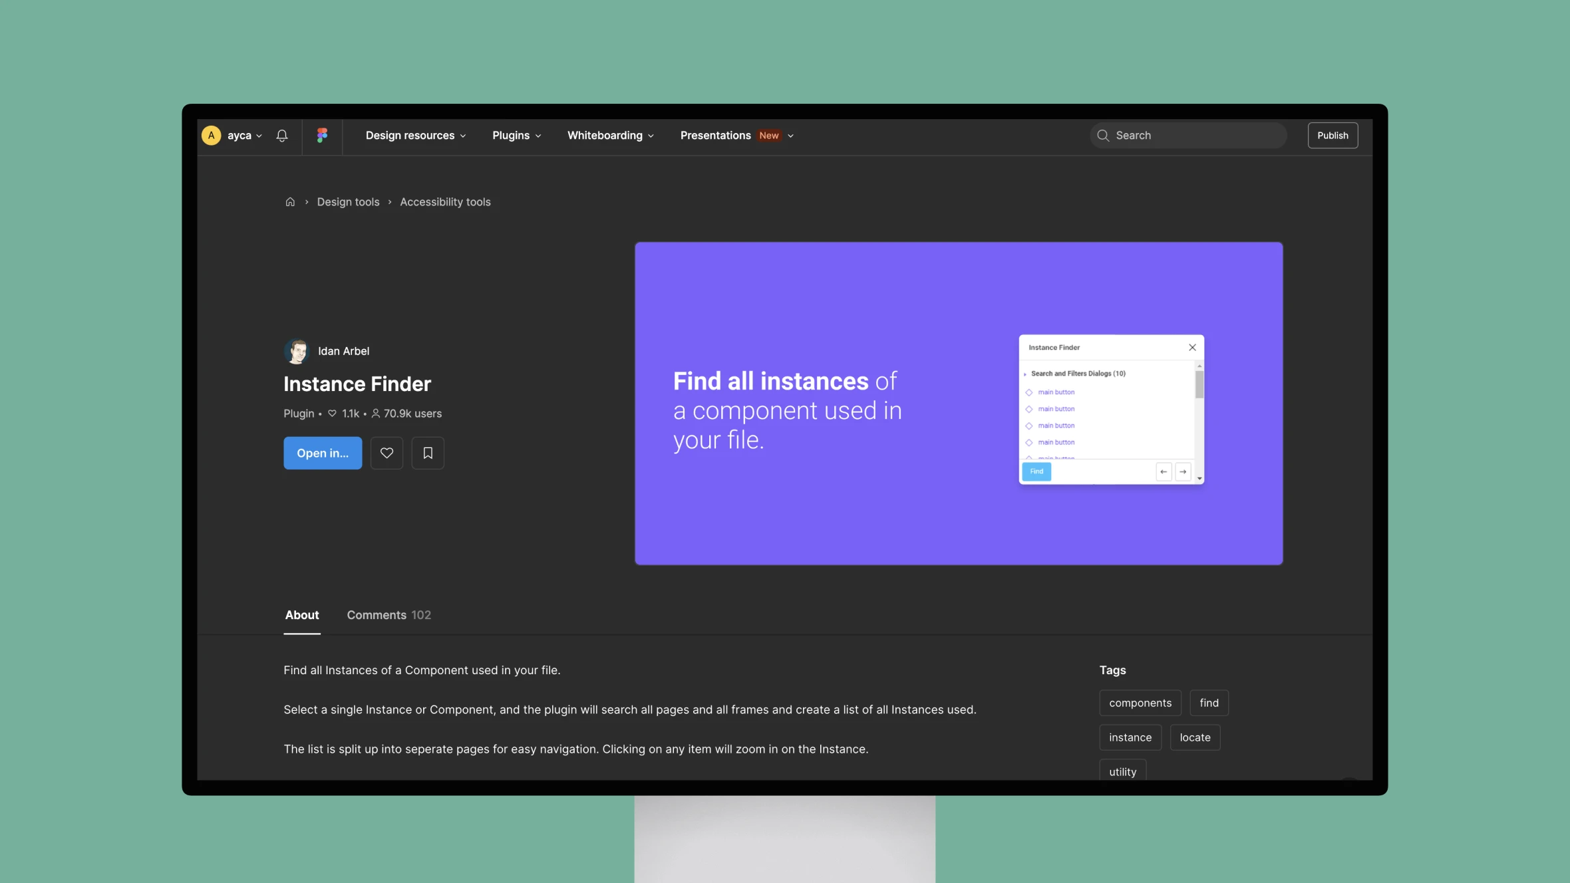
Task: Click the heart icon to like plugin
Action: click(386, 453)
